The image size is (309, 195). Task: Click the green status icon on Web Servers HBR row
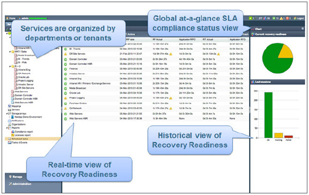coord(65,119)
